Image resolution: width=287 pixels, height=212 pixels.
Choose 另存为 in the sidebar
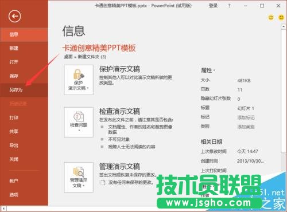coord(24,90)
